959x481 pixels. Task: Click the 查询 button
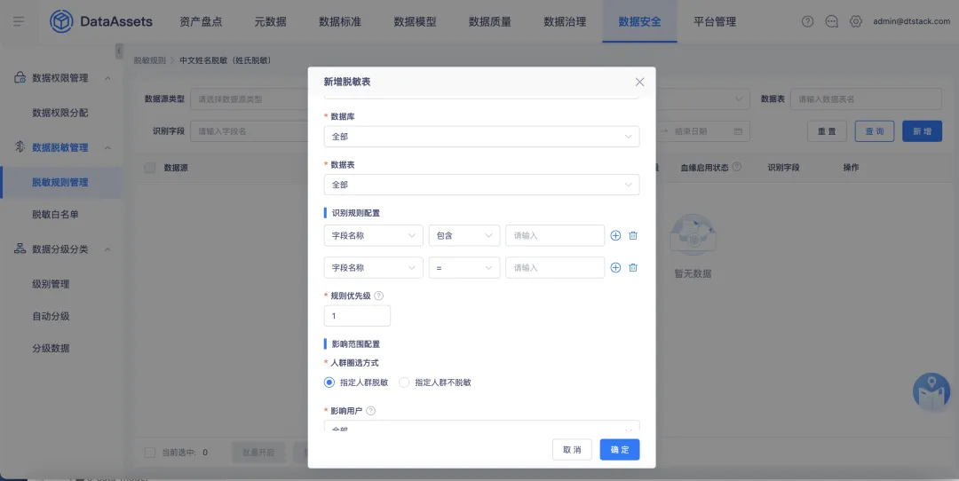point(874,131)
